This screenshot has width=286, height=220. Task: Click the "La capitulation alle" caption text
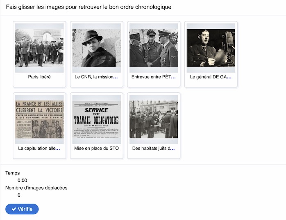pyautogui.click(x=37, y=148)
